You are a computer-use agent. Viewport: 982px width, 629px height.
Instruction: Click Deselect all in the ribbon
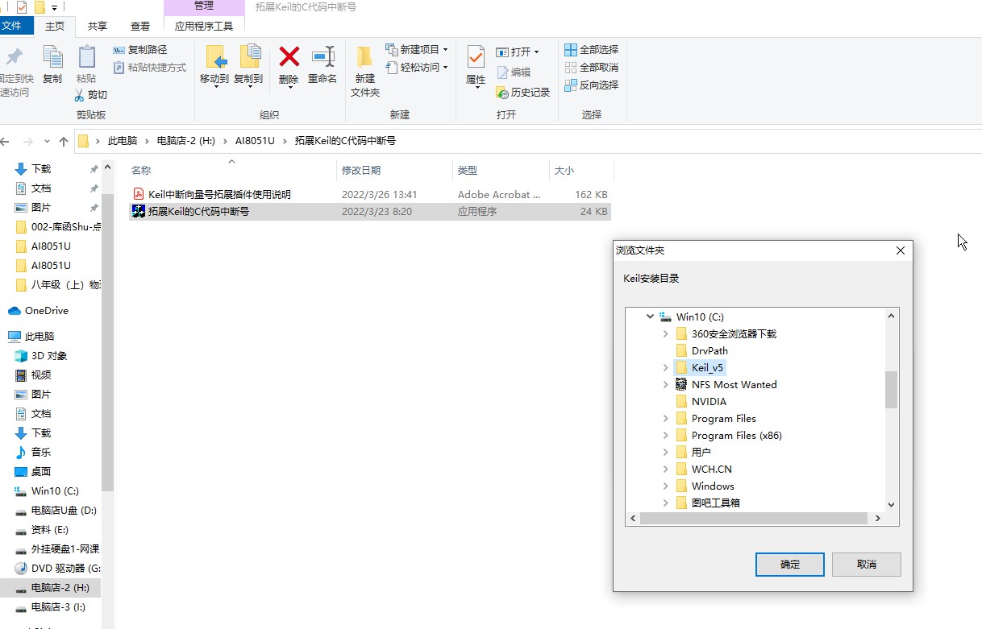(x=592, y=68)
